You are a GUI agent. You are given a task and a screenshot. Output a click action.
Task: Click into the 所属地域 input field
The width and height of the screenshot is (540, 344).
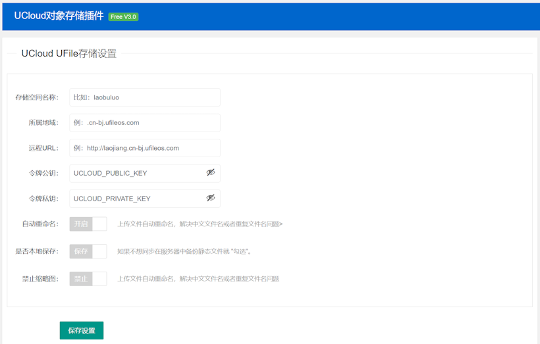pos(145,123)
